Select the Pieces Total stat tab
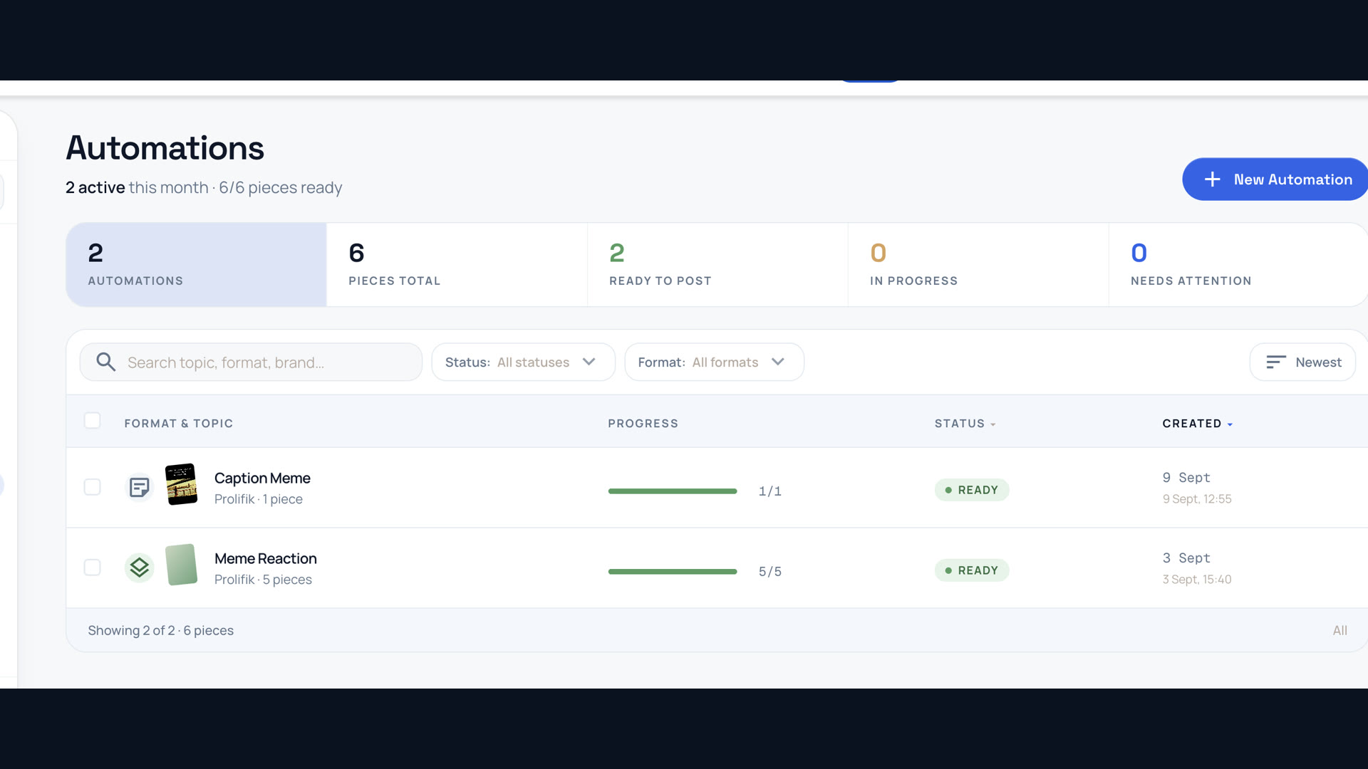1368x769 pixels. [x=457, y=265]
